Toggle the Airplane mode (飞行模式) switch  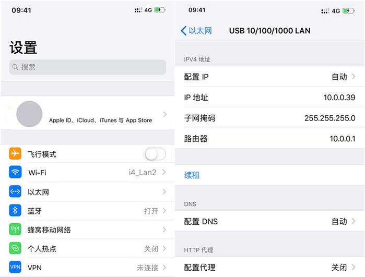[155, 154]
